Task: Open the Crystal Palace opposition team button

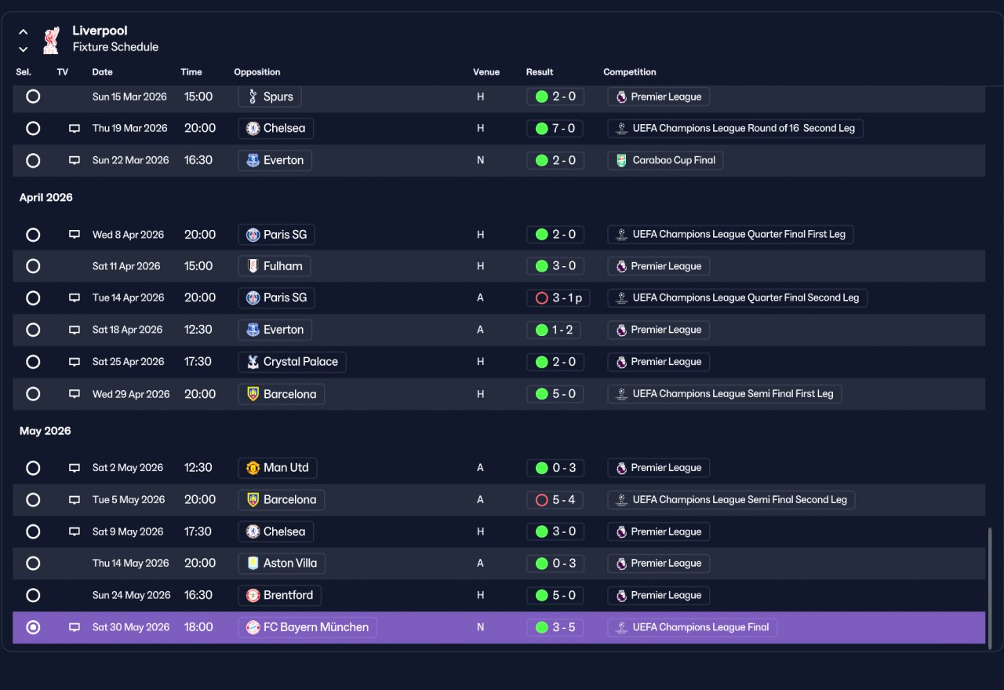Action: coord(292,362)
